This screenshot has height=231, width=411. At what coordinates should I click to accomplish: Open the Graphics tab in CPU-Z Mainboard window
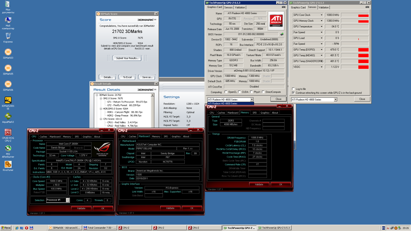point(176,136)
